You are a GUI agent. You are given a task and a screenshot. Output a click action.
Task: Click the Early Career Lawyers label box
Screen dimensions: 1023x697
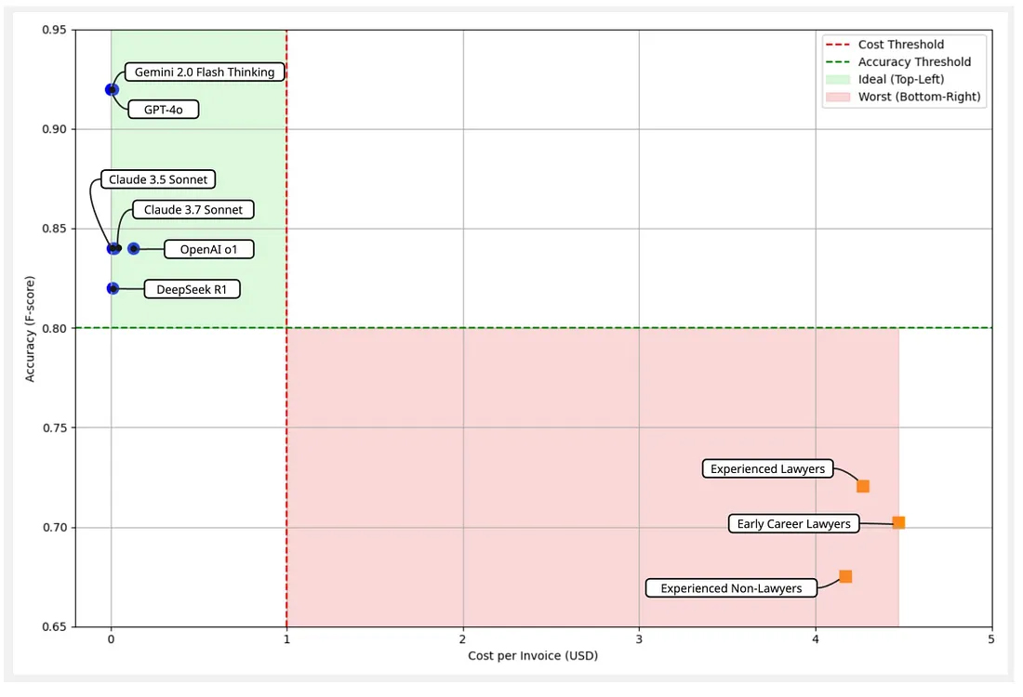click(x=793, y=524)
